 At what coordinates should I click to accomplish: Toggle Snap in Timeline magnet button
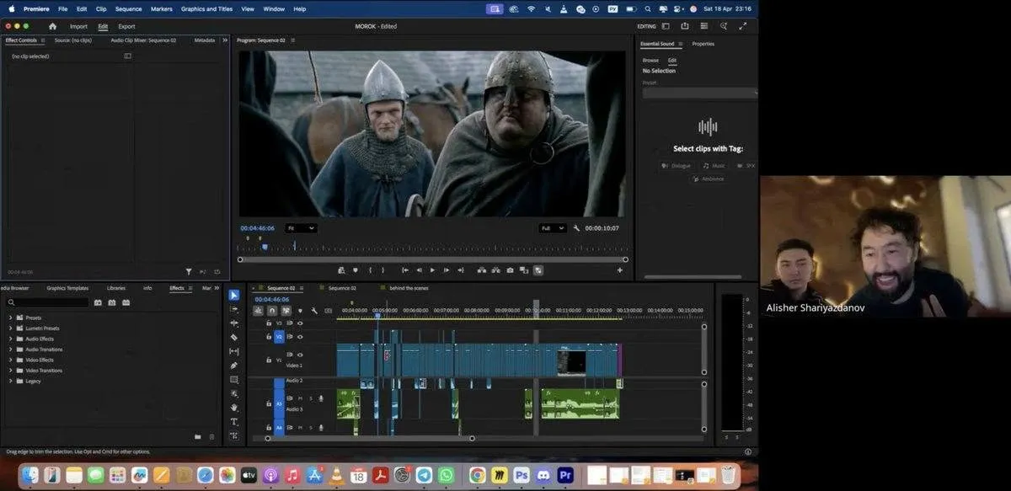(x=272, y=311)
